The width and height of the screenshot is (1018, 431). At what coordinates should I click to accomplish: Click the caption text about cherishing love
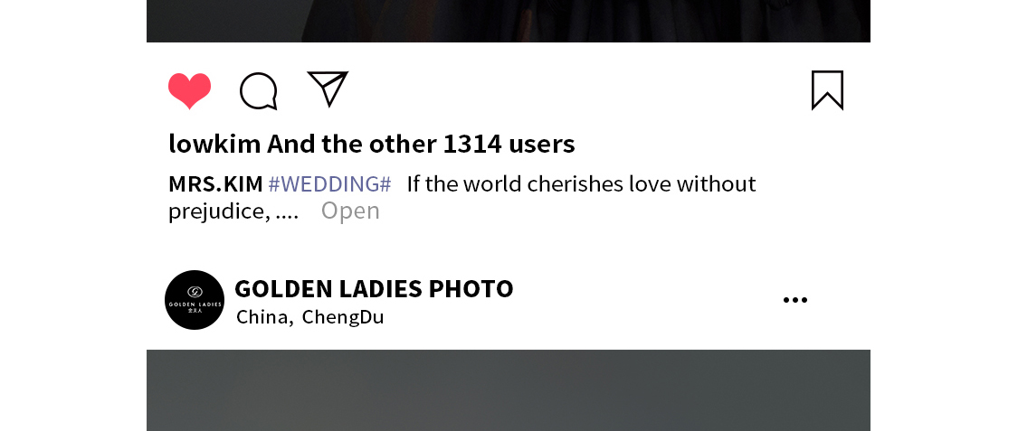point(581,184)
